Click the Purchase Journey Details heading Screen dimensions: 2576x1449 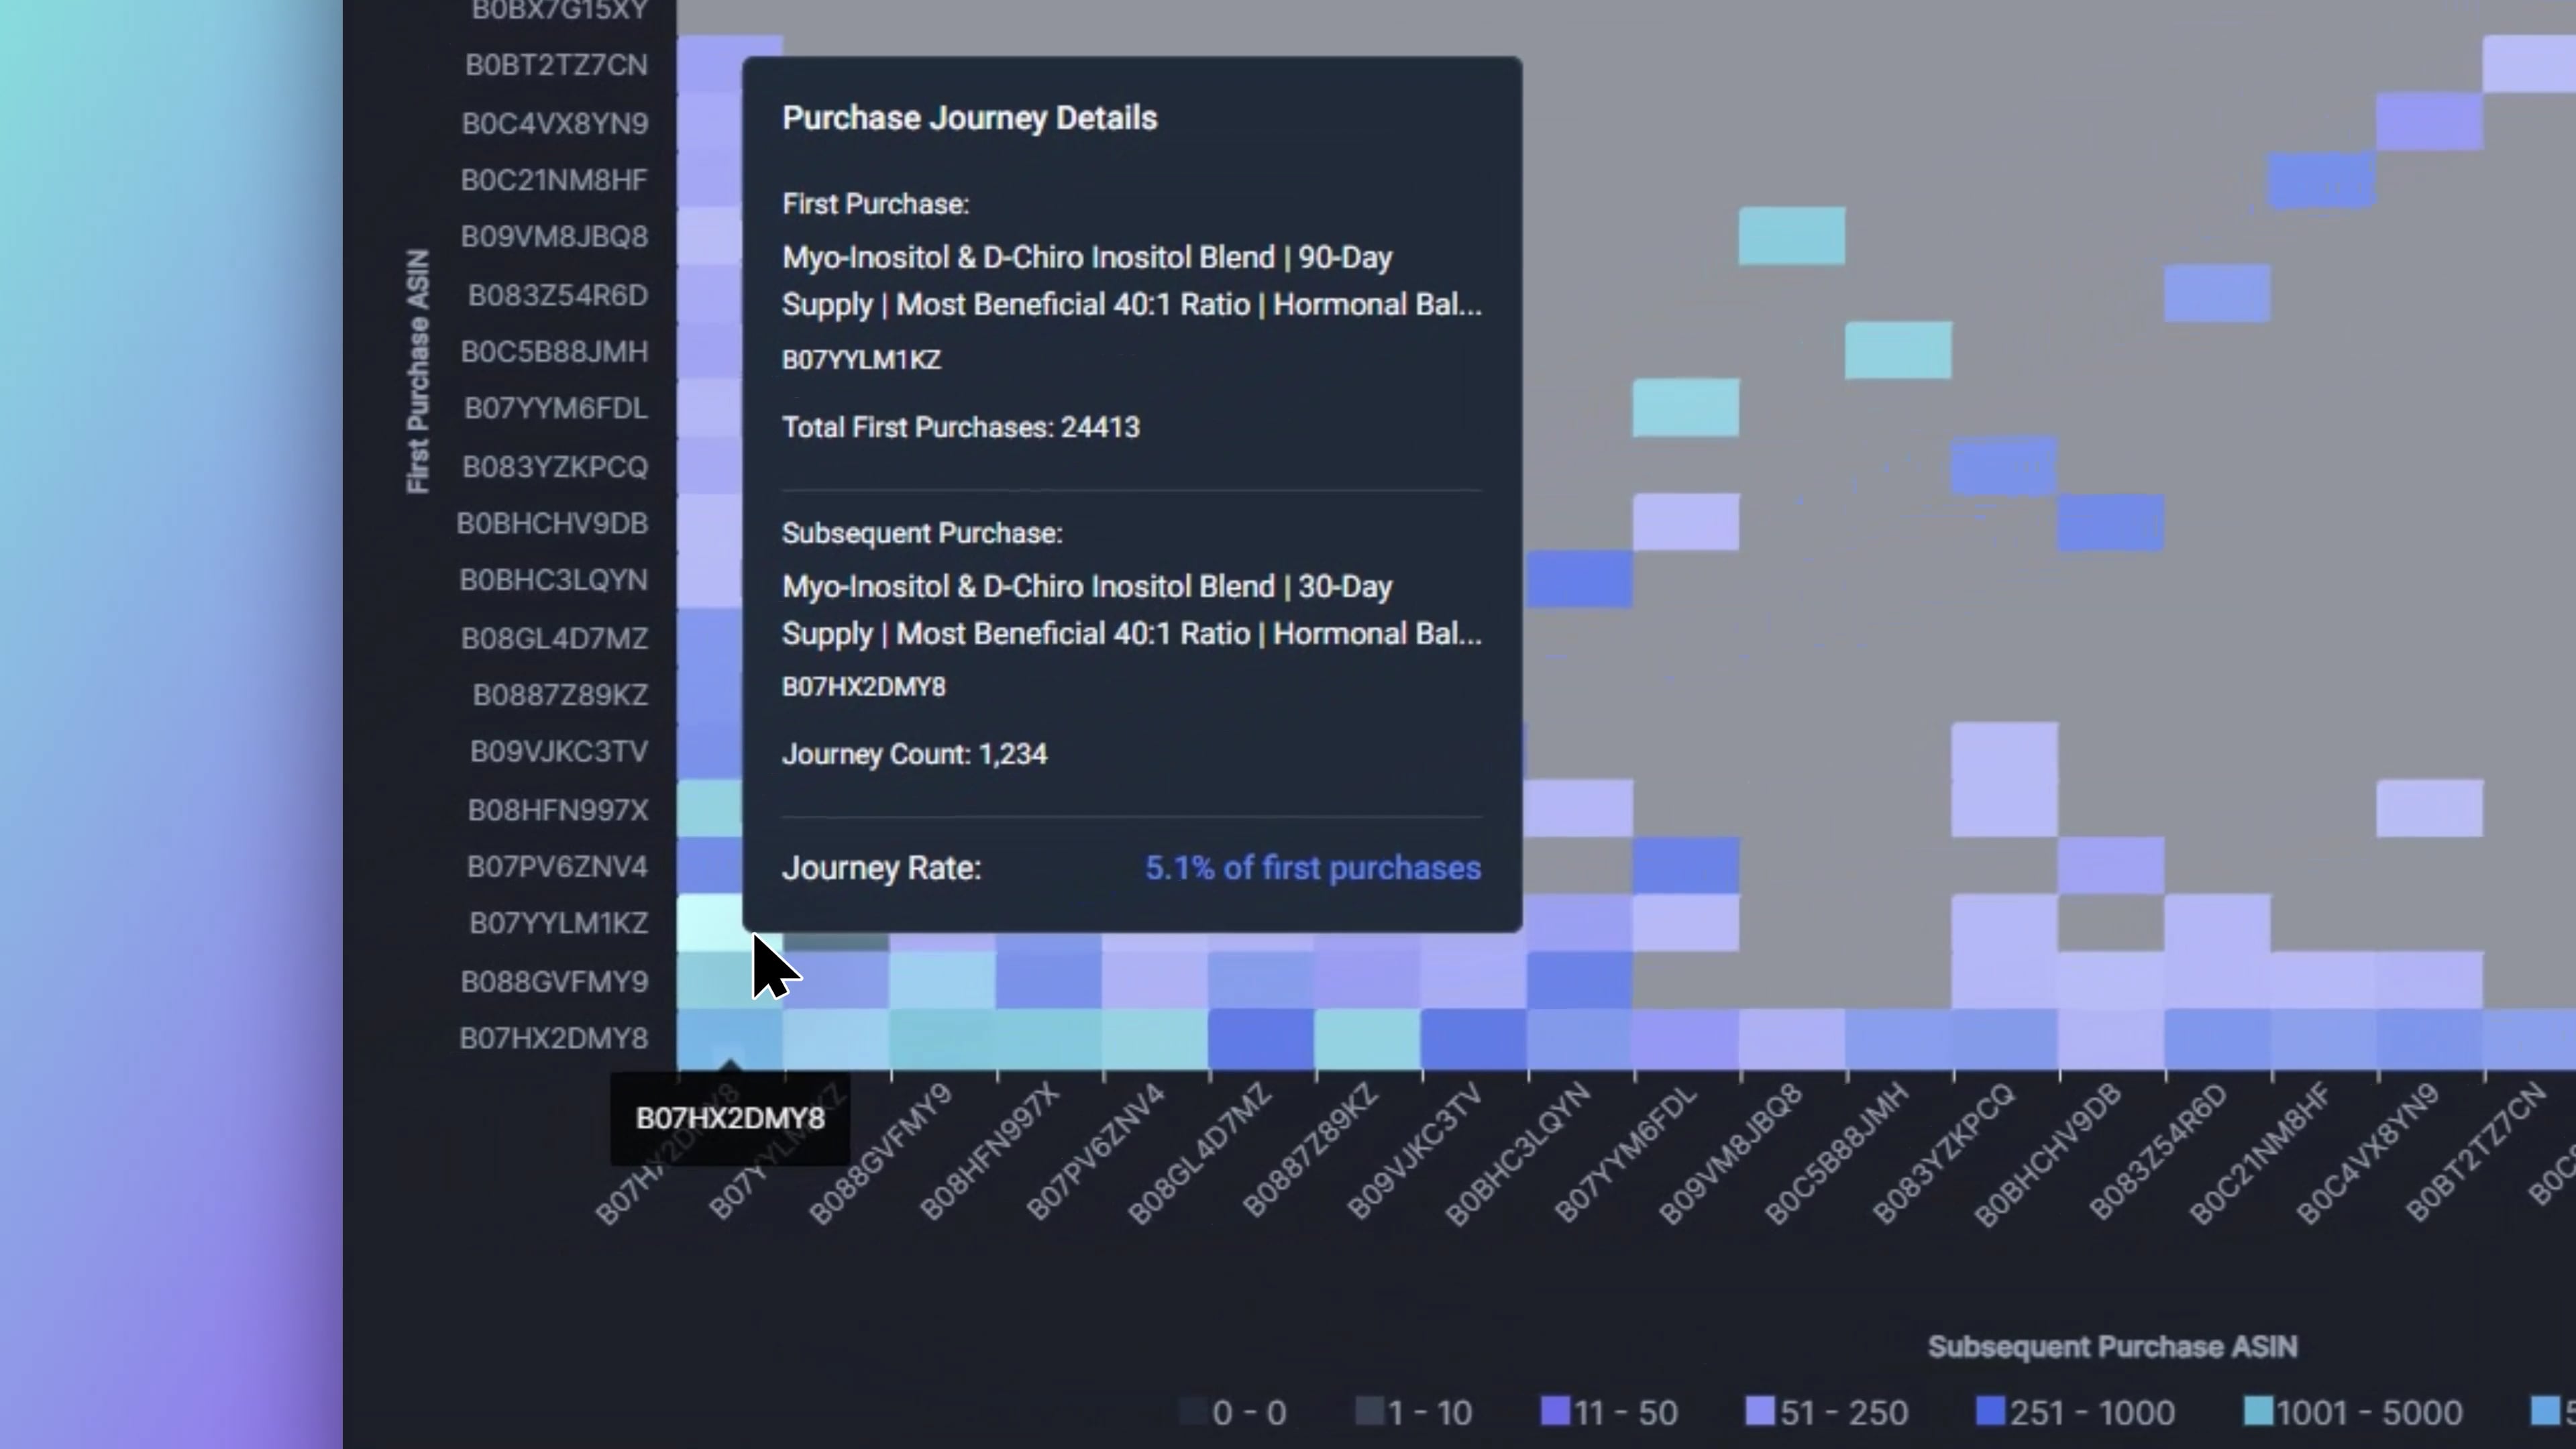pos(969,118)
